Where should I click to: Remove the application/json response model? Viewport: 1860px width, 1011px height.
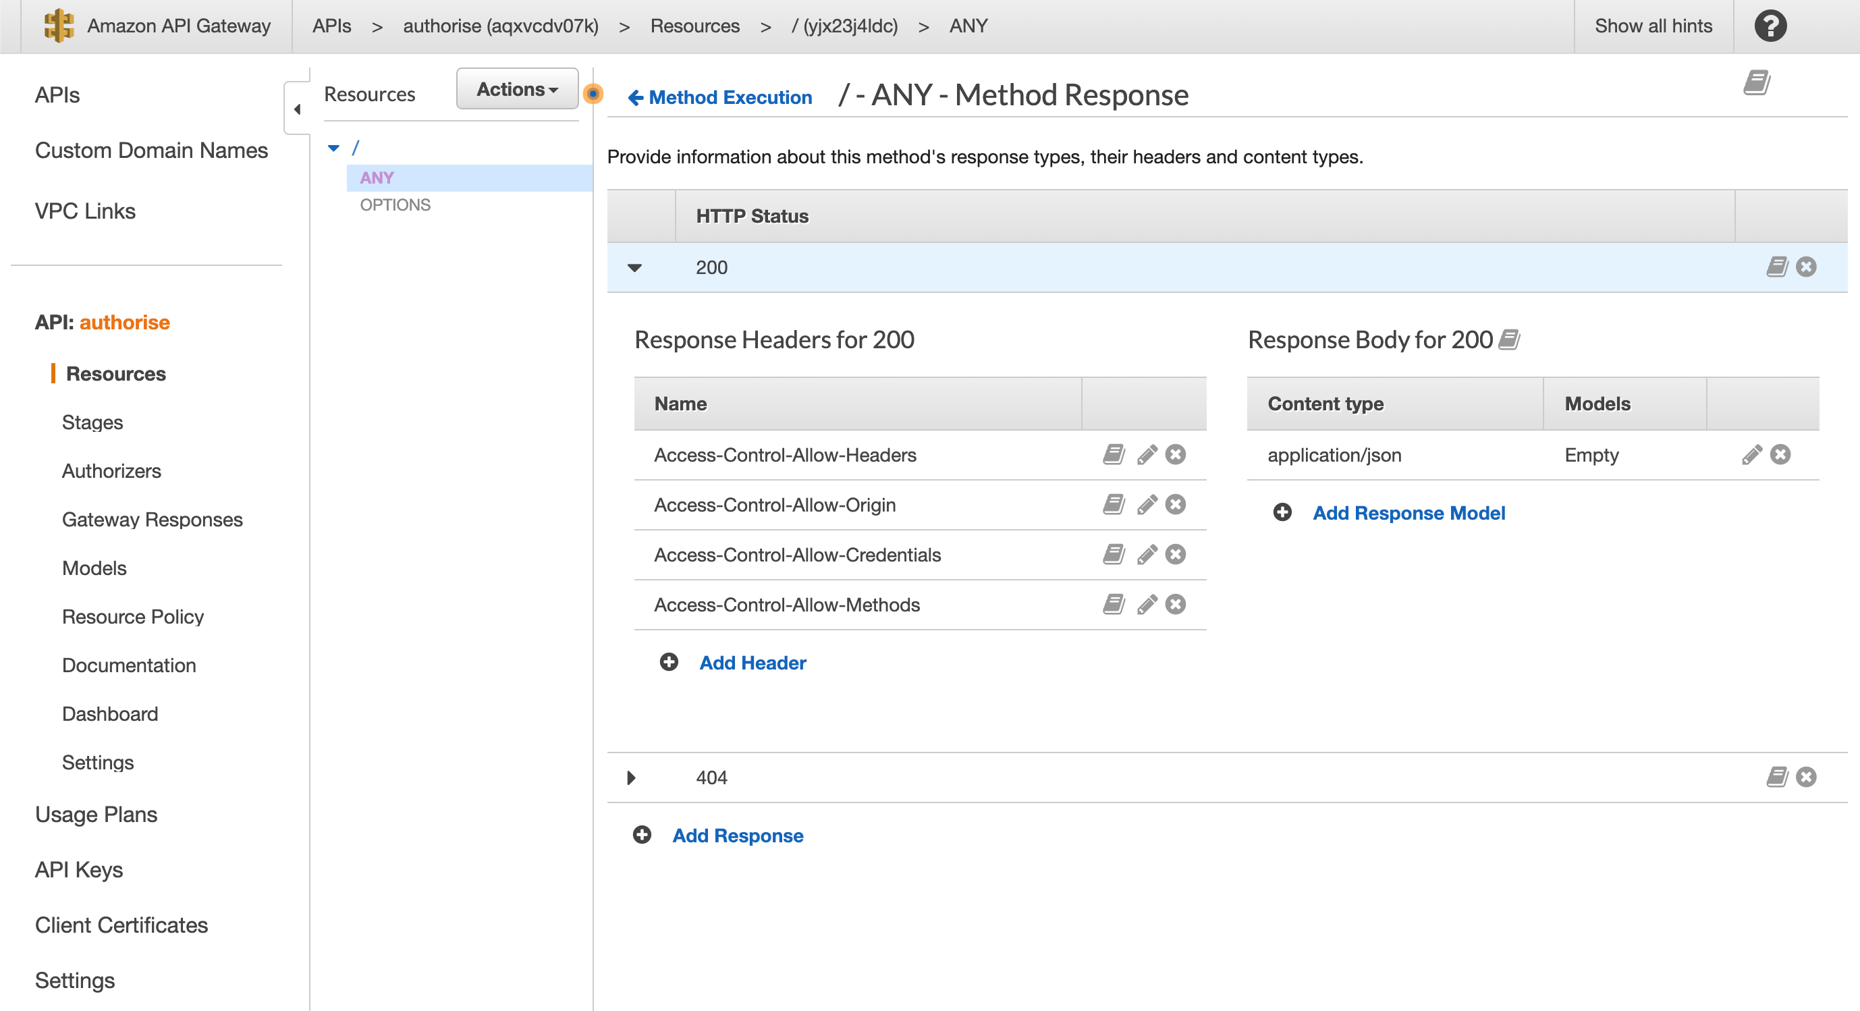click(x=1780, y=454)
